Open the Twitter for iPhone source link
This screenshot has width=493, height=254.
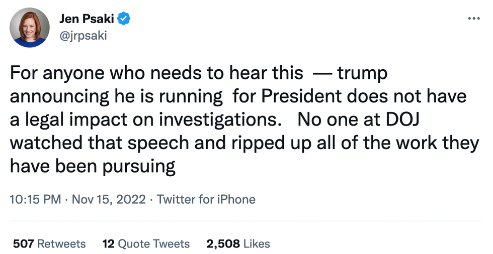[x=206, y=199]
